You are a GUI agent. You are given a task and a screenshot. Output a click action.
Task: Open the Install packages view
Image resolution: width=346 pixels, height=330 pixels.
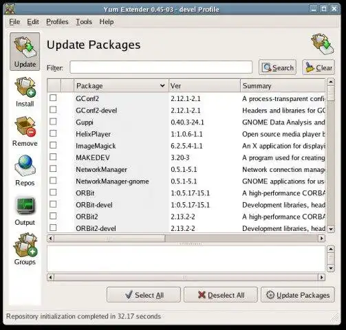coord(25,92)
